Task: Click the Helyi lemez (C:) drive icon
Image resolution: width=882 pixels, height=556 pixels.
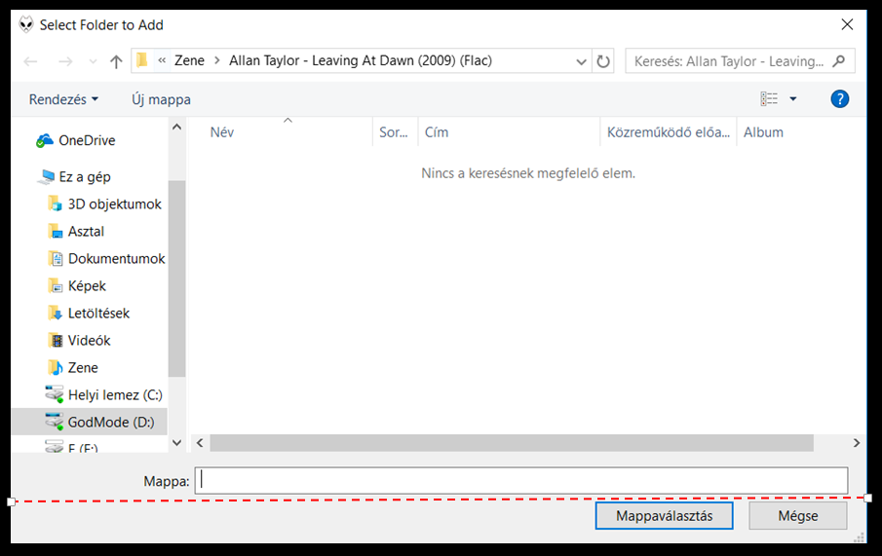Action: point(54,394)
